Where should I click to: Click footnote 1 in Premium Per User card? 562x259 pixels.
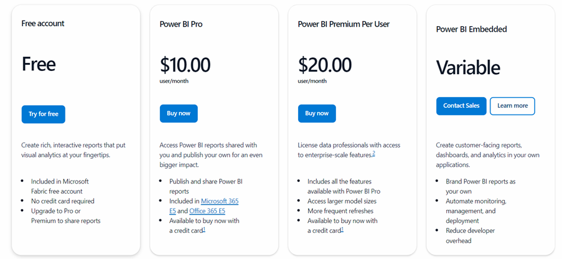click(x=342, y=230)
